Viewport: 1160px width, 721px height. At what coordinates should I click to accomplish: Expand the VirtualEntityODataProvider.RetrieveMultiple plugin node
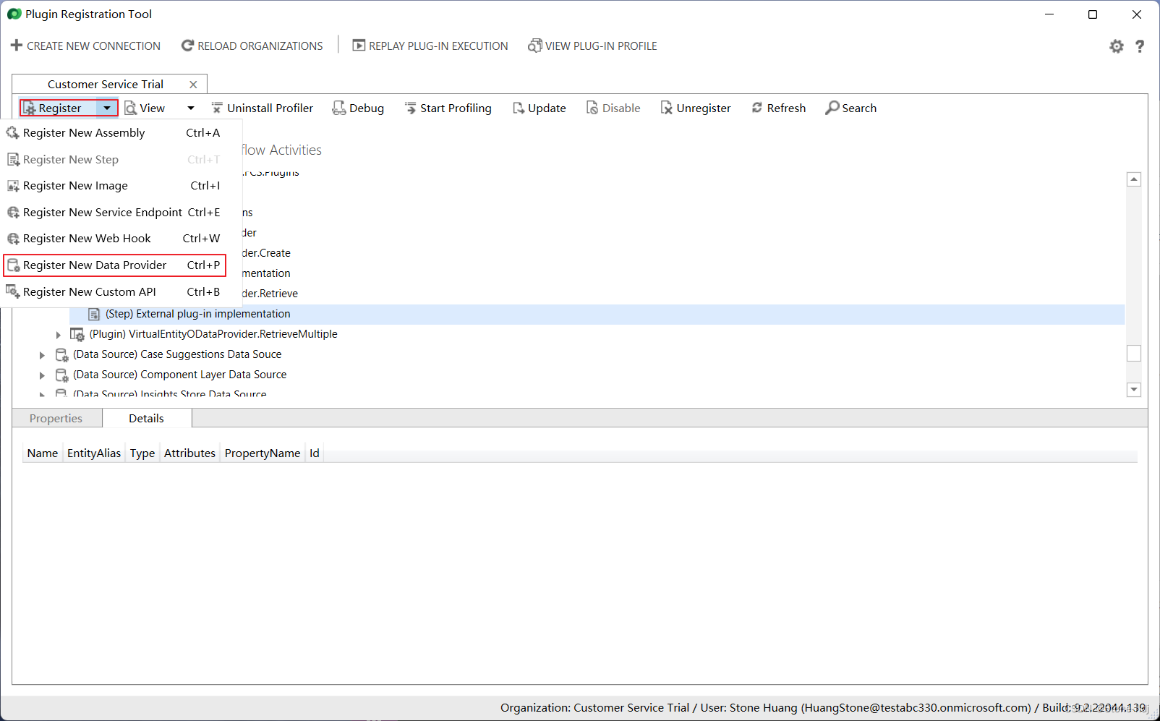point(59,335)
